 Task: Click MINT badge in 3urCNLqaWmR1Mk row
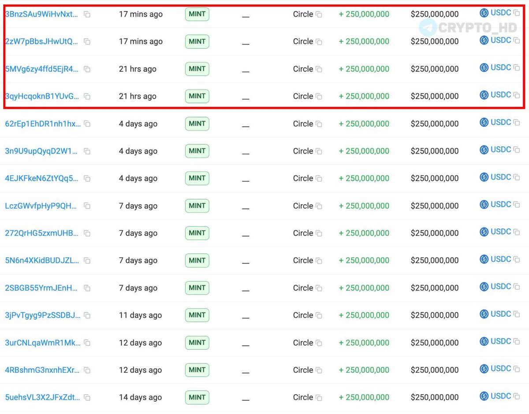[197, 342]
